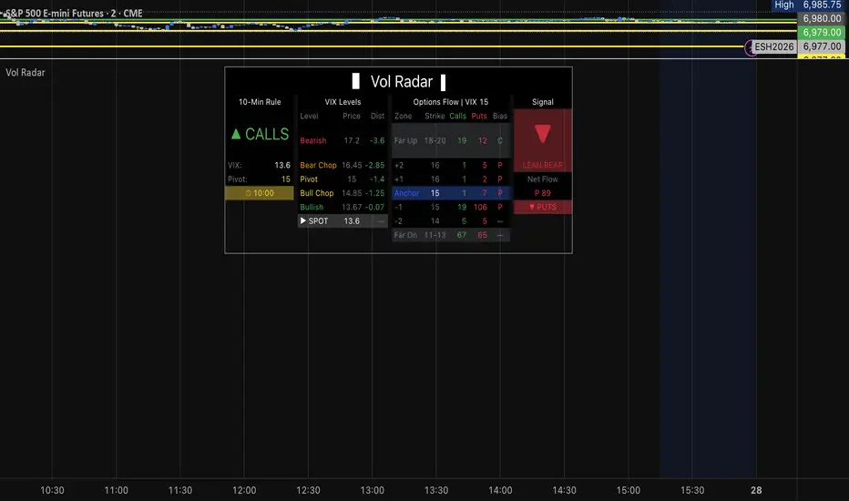Click the 10-Min Rule header
The width and height of the screenshot is (849, 501).
(x=260, y=102)
